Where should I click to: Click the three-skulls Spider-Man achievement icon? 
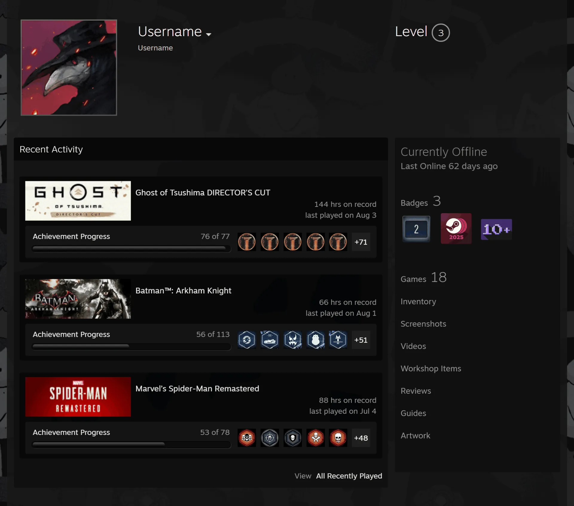point(247,438)
